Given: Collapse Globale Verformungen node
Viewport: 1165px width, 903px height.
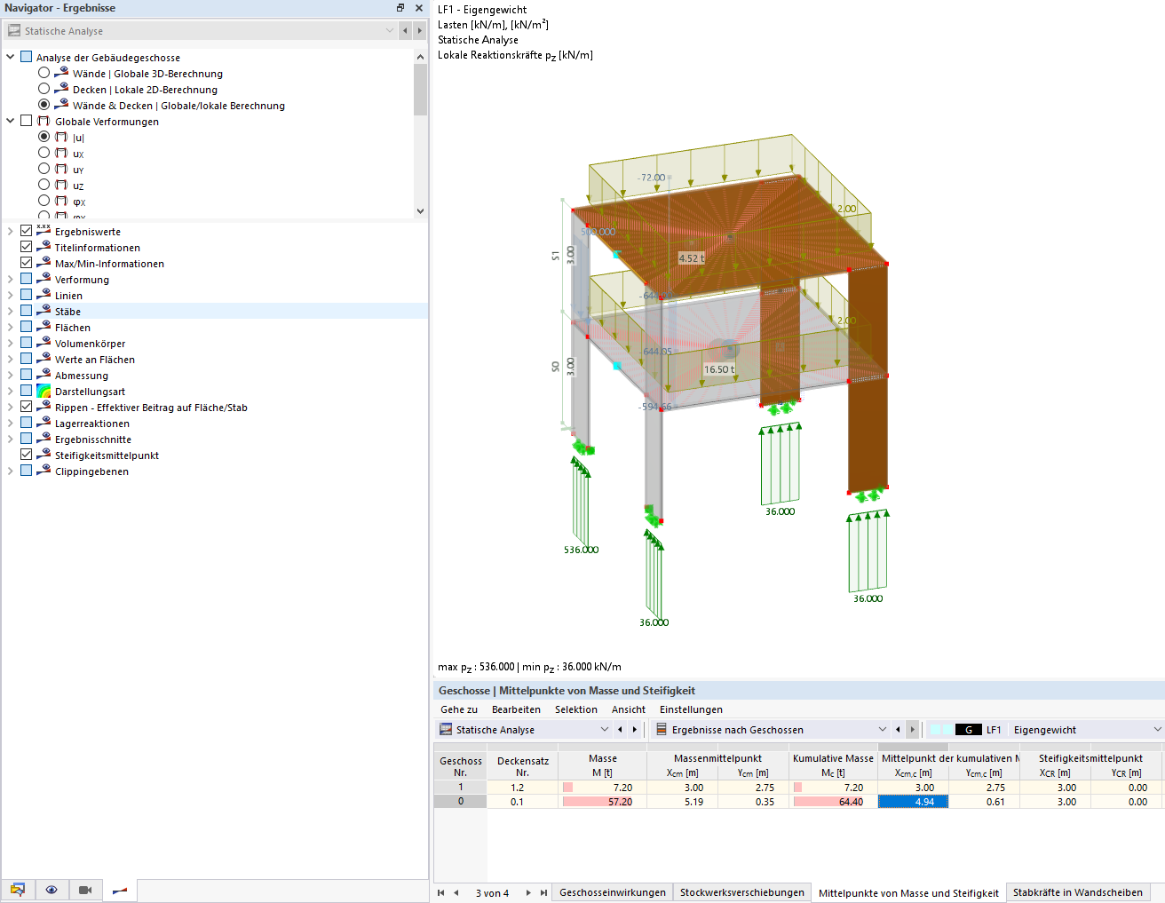Looking at the screenshot, I should pos(11,121).
